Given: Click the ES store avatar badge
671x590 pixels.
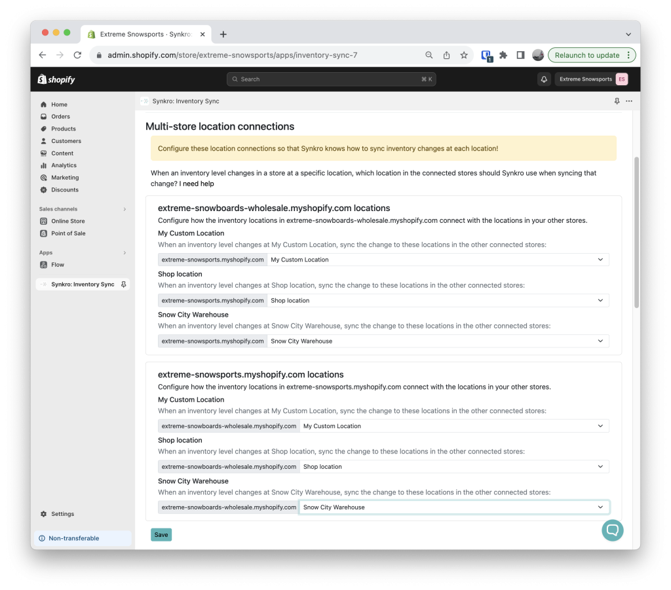Looking at the screenshot, I should tap(622, 79).
